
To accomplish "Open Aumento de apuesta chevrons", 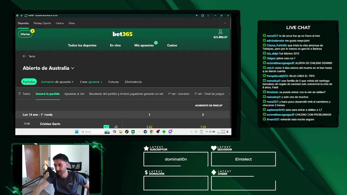I will [72, 82].
